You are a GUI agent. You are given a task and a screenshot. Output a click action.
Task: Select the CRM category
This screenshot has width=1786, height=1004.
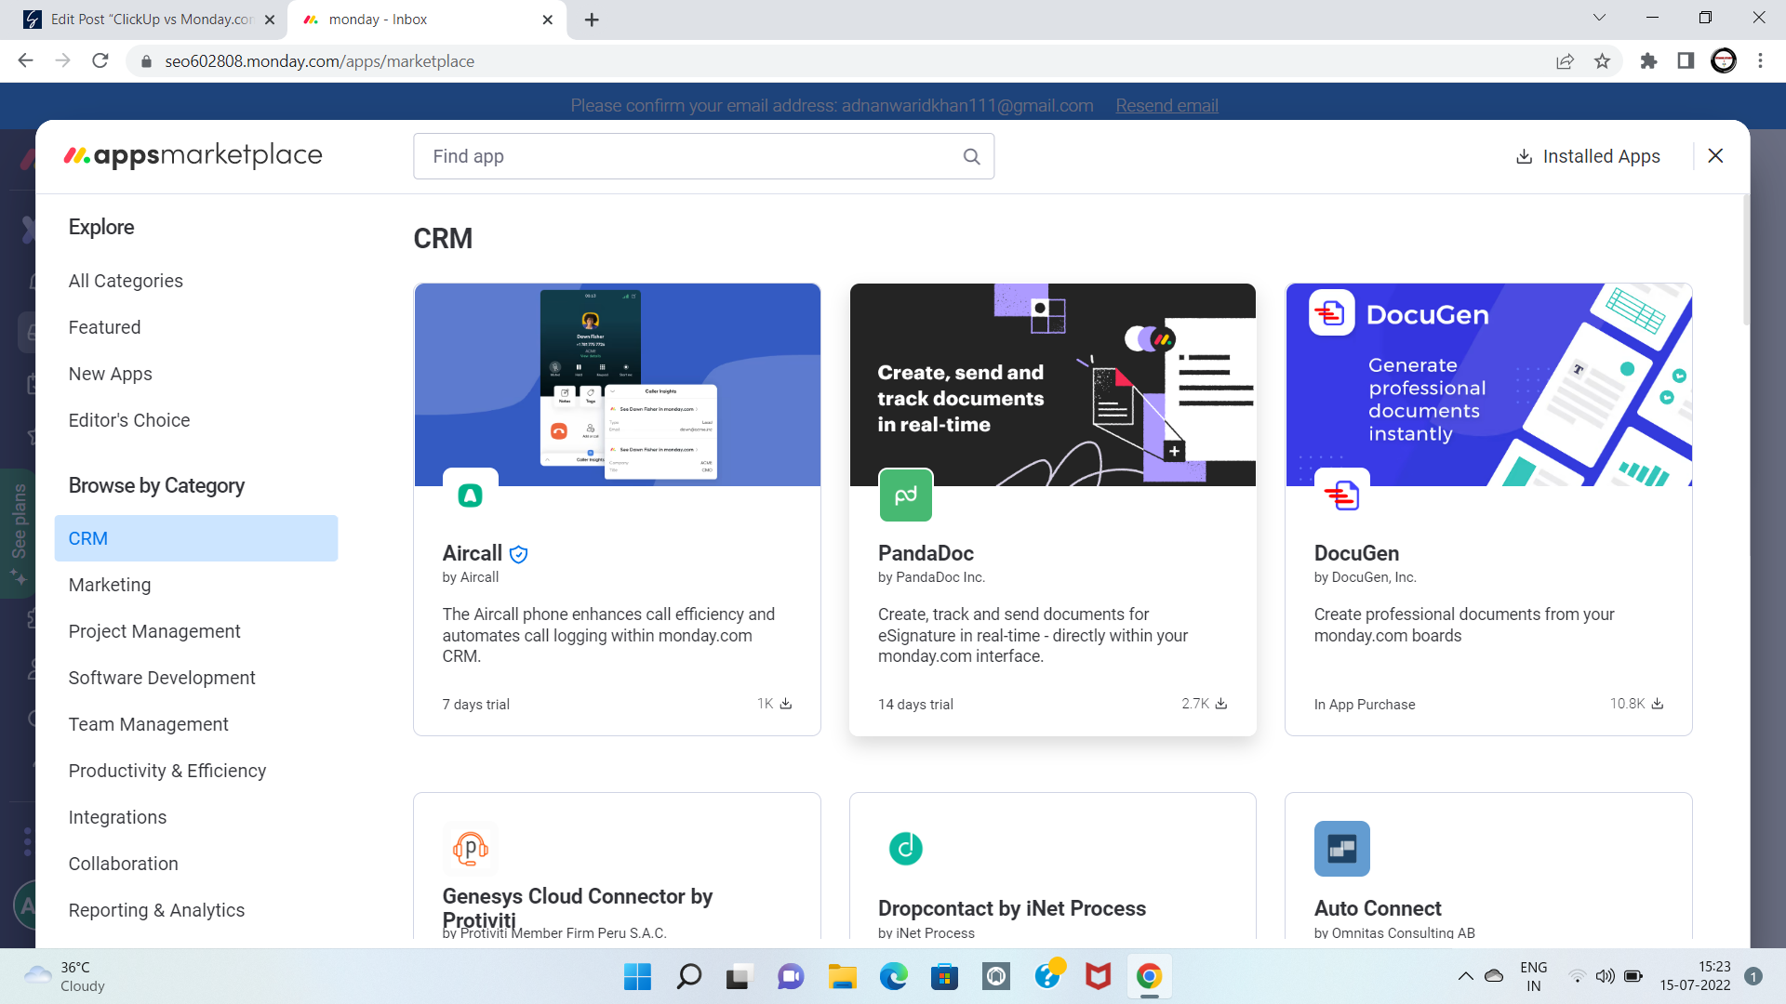tap(196, 538)
